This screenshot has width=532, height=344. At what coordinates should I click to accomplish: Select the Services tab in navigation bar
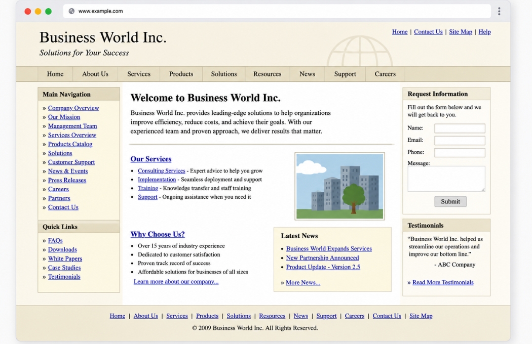(139, 74)
